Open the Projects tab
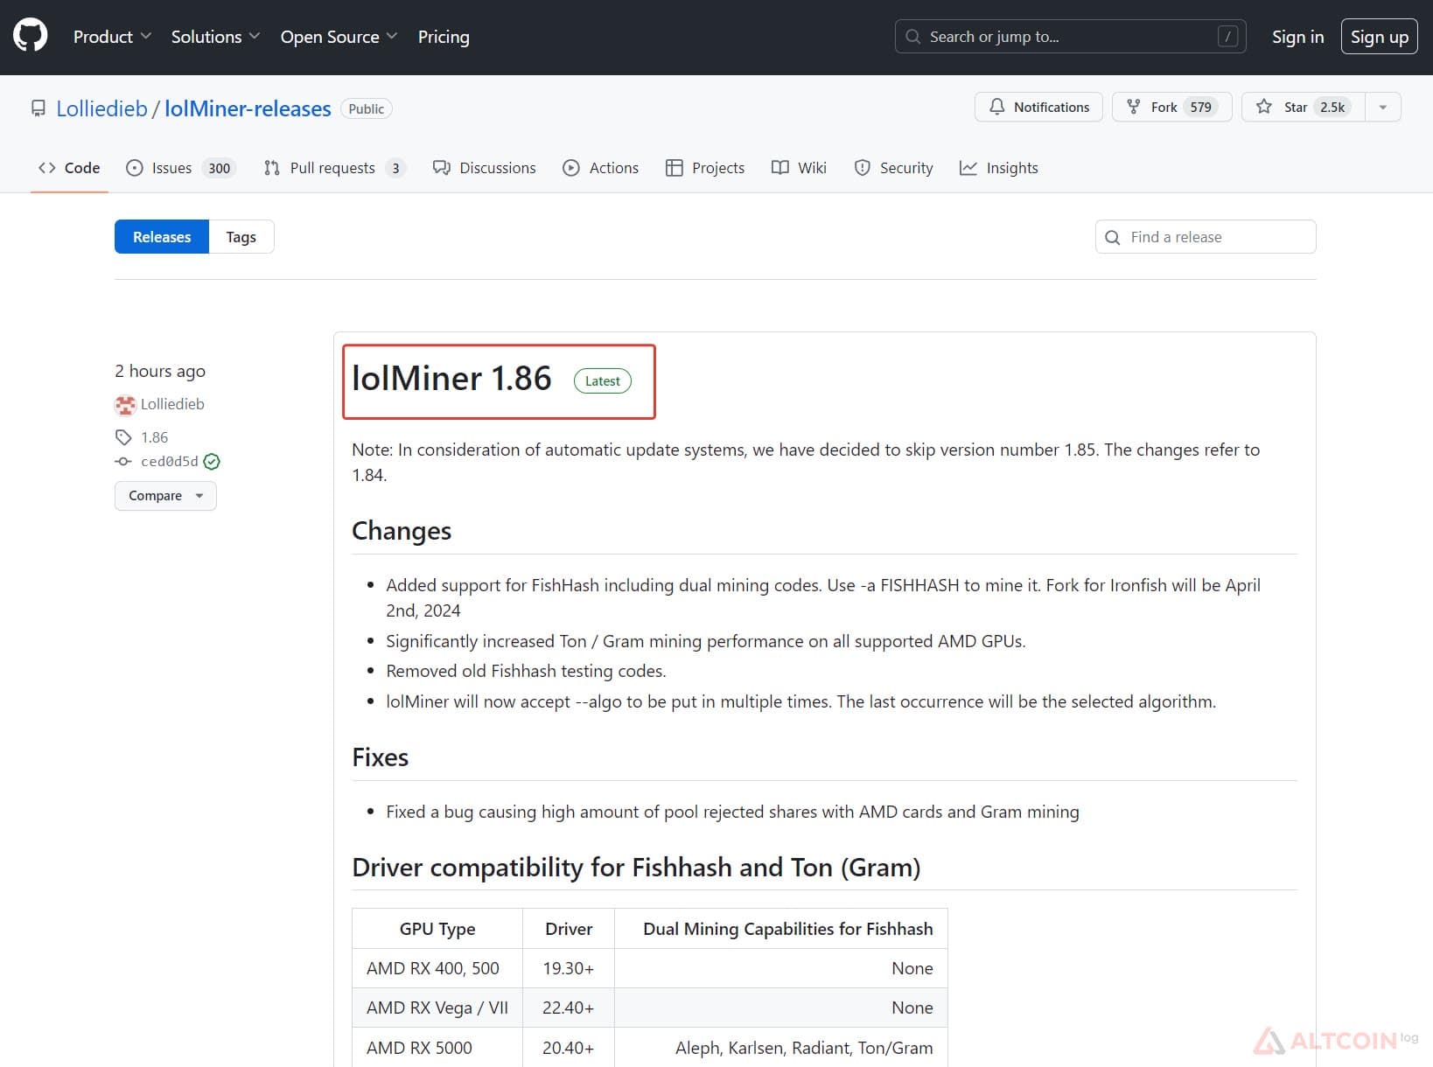 705,168
